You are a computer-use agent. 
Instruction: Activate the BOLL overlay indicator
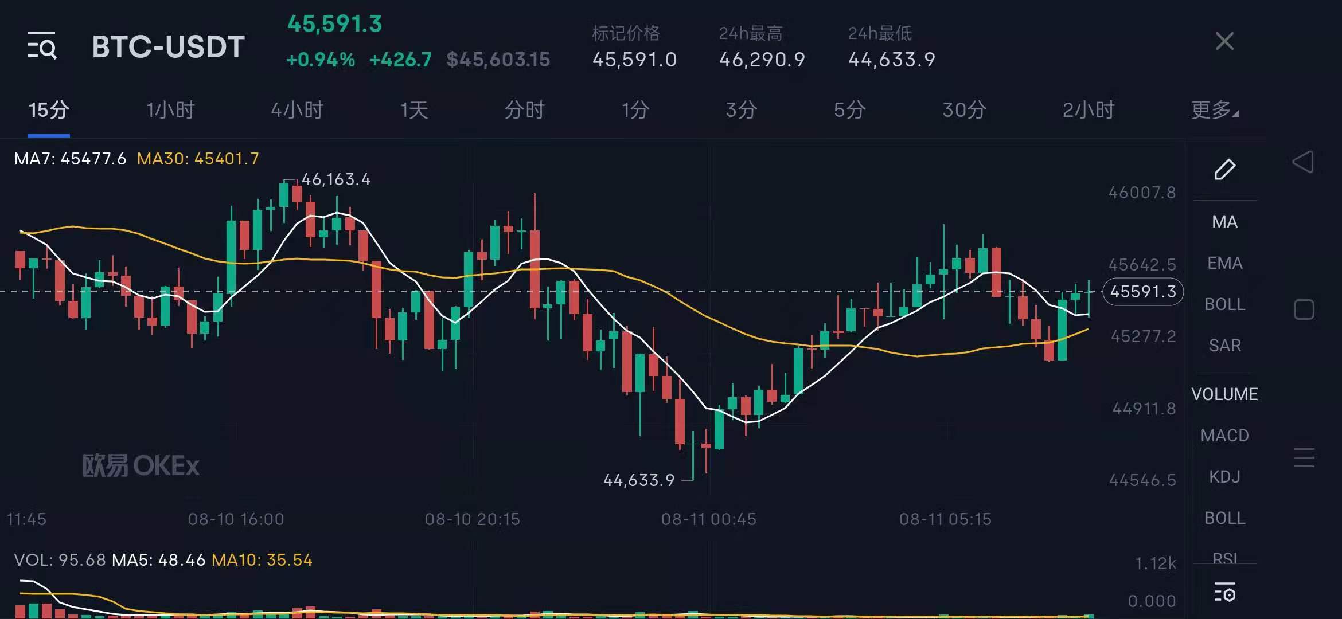pos(1224,304)
